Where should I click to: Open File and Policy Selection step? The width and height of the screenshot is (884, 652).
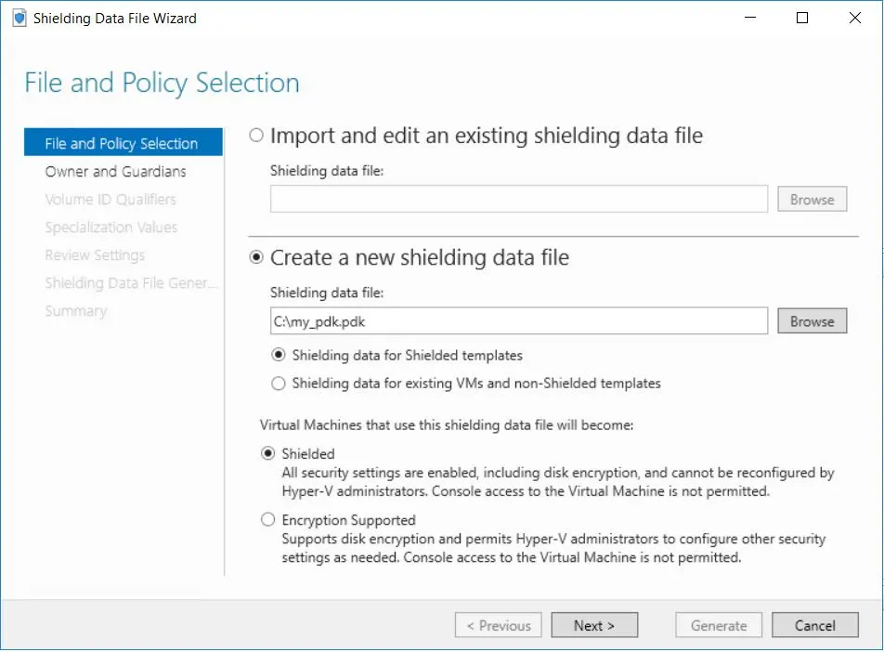[x=122, y=143]
